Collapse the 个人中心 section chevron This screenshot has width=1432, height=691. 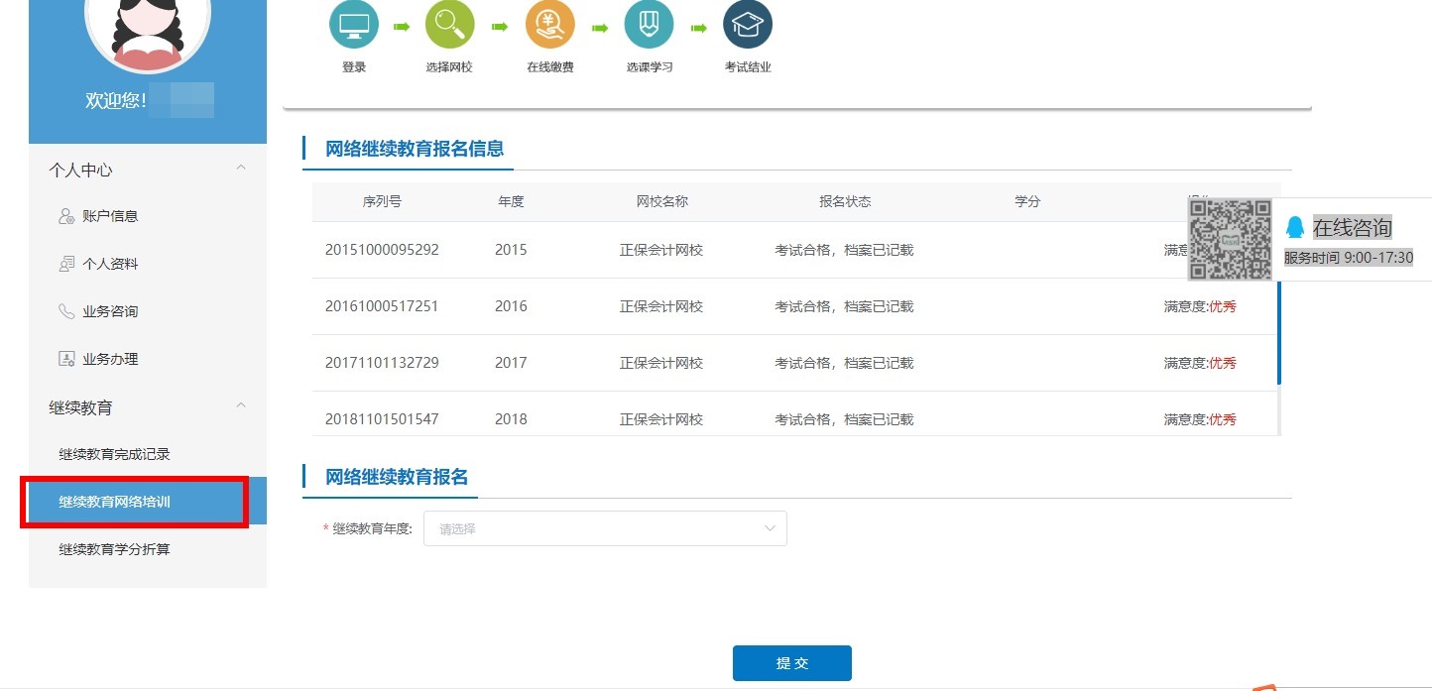tap(241, 169)
